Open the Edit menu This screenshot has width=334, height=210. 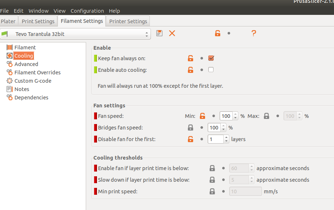tap(18, 11)
